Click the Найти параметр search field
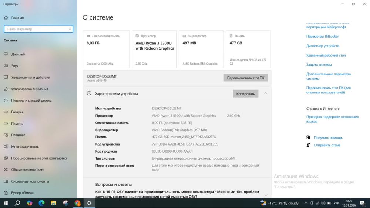370x208 pixels. coord(38,29)
